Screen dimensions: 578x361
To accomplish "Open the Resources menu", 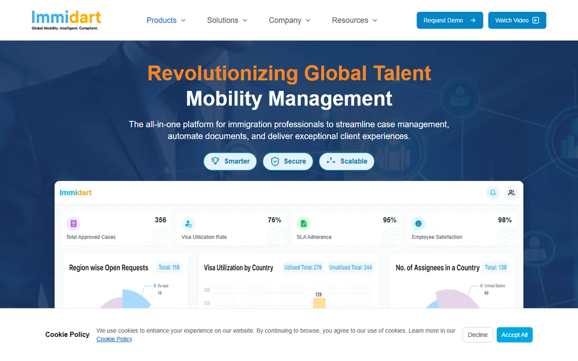I will [354, 20].
